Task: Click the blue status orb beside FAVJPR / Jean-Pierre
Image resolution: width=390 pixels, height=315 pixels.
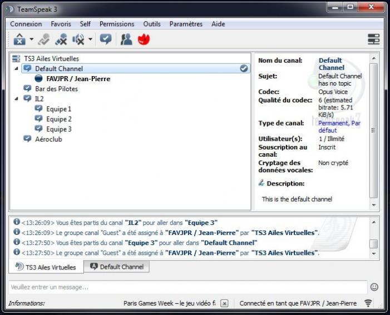Action: 38,79
